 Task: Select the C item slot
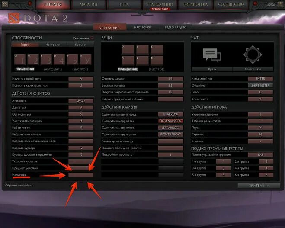157,49
